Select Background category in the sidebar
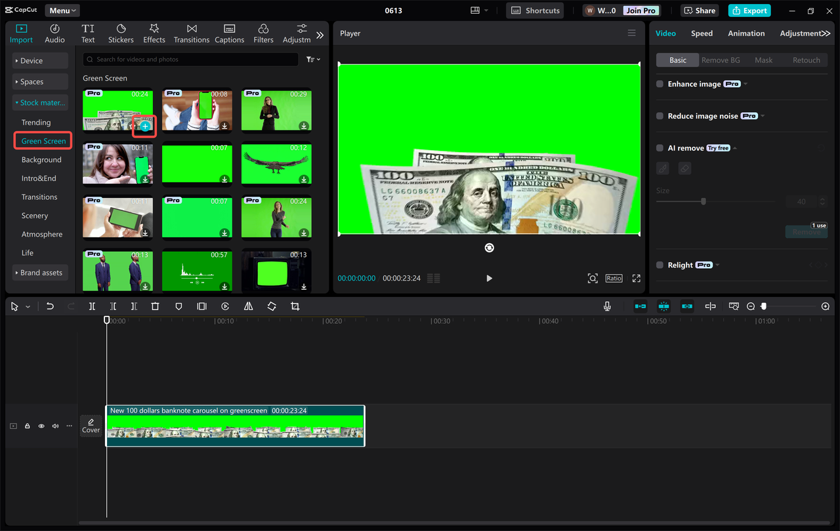840x531 pixels. (x=41, y=159)
